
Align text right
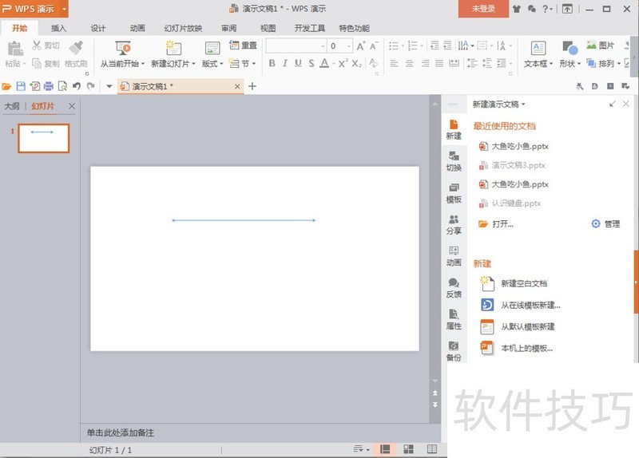pyautogui.click(x=425, y=64)
